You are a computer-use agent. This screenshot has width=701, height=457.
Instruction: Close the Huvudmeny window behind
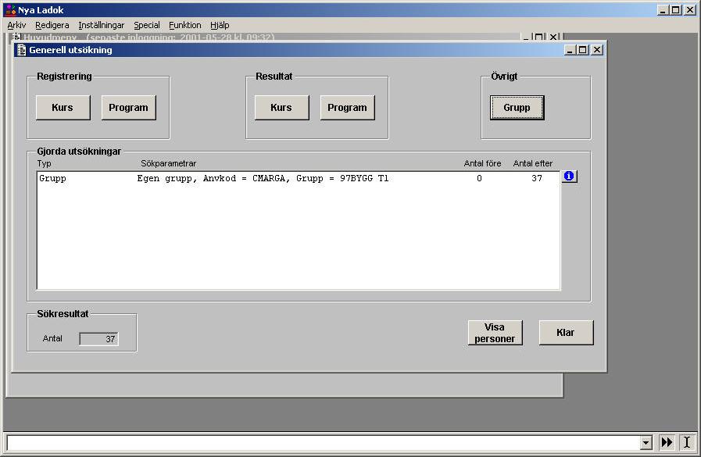(553, 37)
